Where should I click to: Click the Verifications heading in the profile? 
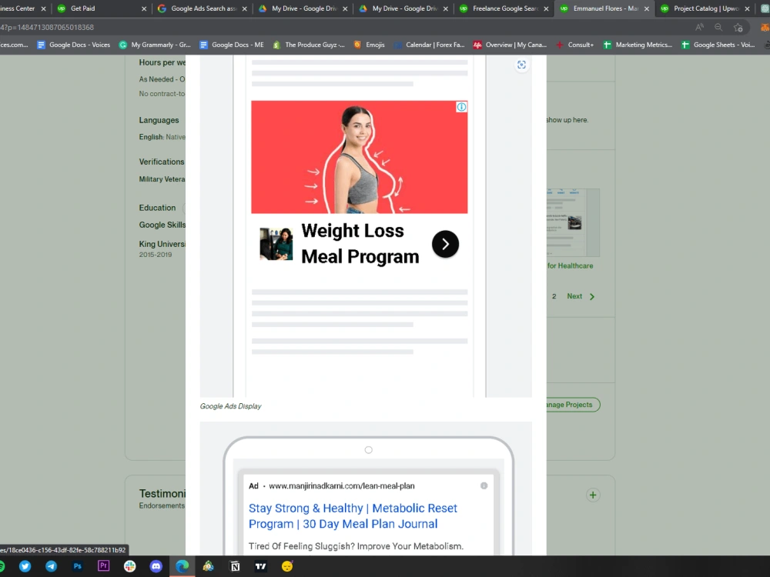(x=162, y=162)
